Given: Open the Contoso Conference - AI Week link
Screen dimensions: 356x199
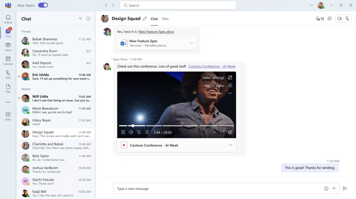Looking at the screenshot, I should click(212, 66).
